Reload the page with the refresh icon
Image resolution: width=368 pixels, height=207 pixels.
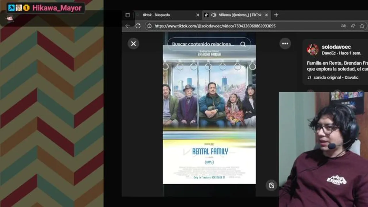(138, 26)
